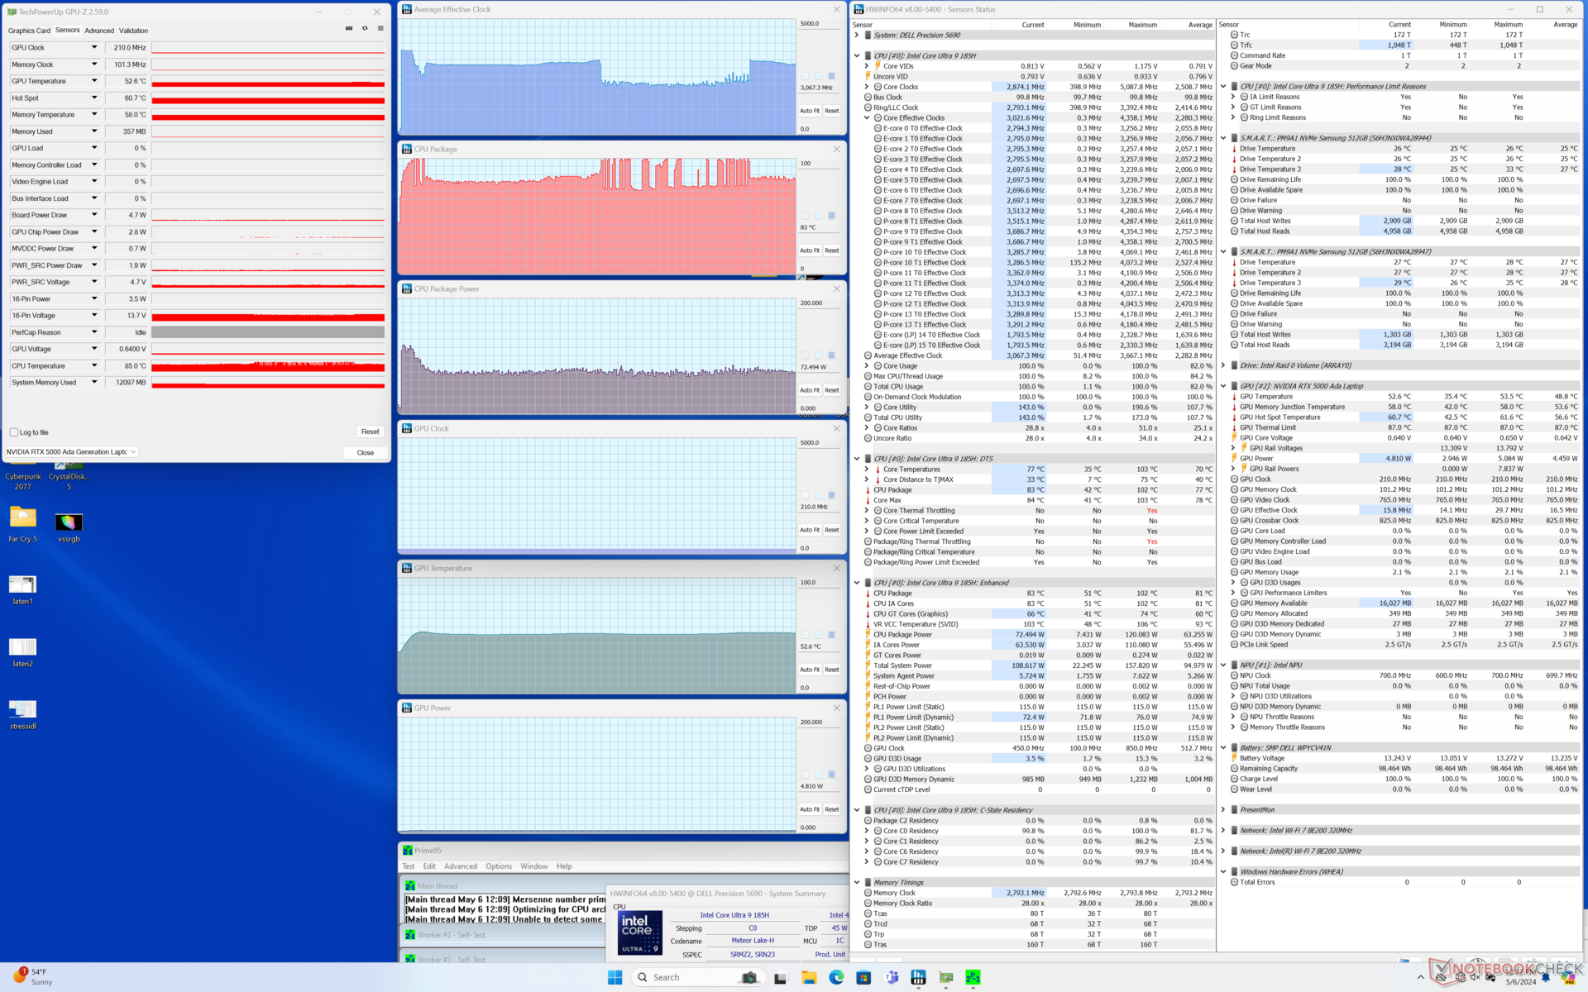This screenshot has height=992, width=1588.
Task: Collapse the Memory Timings section in HWiNFO
Action: click(857, 883)
